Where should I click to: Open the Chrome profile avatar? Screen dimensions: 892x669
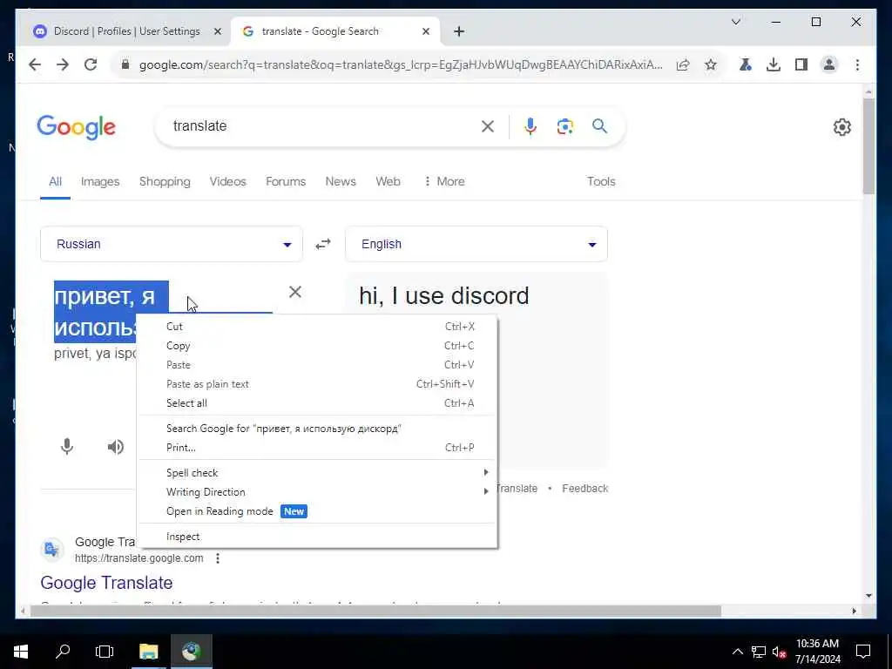(829, 64)
